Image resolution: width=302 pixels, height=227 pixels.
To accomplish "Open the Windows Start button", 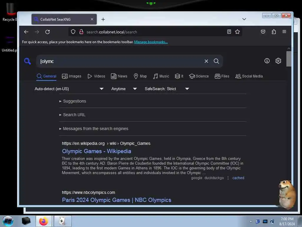I will (8, 221).
